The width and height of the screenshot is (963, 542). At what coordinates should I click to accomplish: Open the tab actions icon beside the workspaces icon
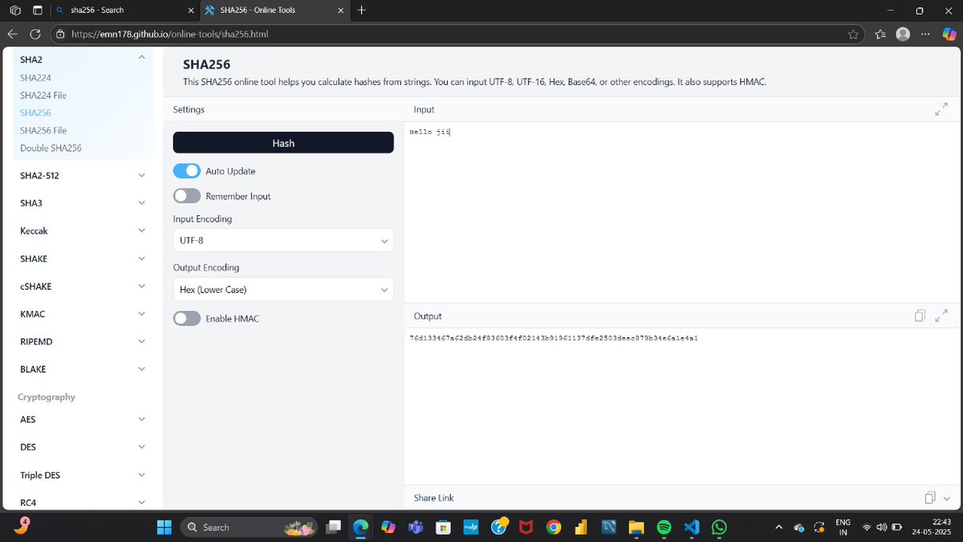tap(37, 10)
